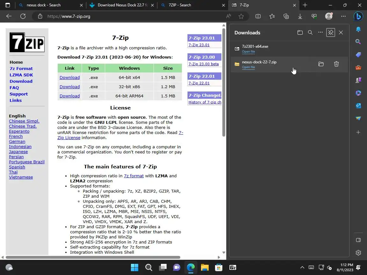Open Read aloud in address bar
This screenshot has width=367, height=275.
(228, 16)
